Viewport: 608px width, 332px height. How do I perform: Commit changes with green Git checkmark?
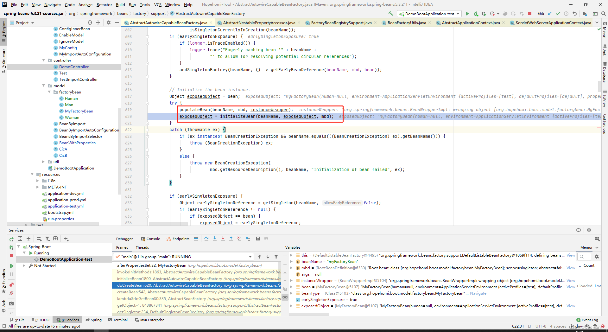click(x=558, y=14)
